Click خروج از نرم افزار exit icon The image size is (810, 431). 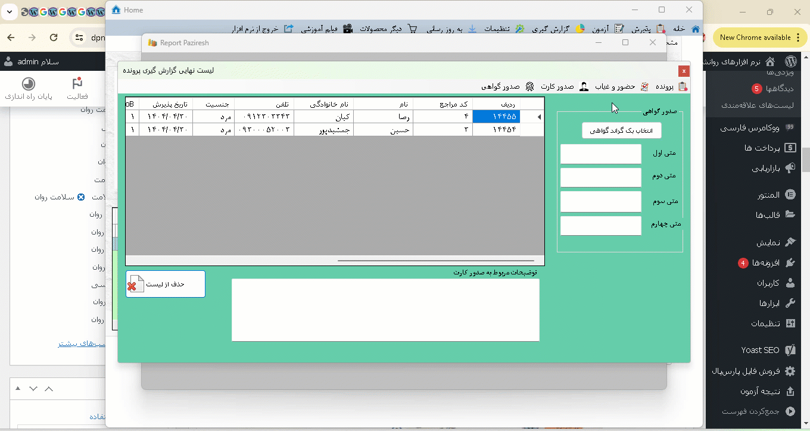289,29
